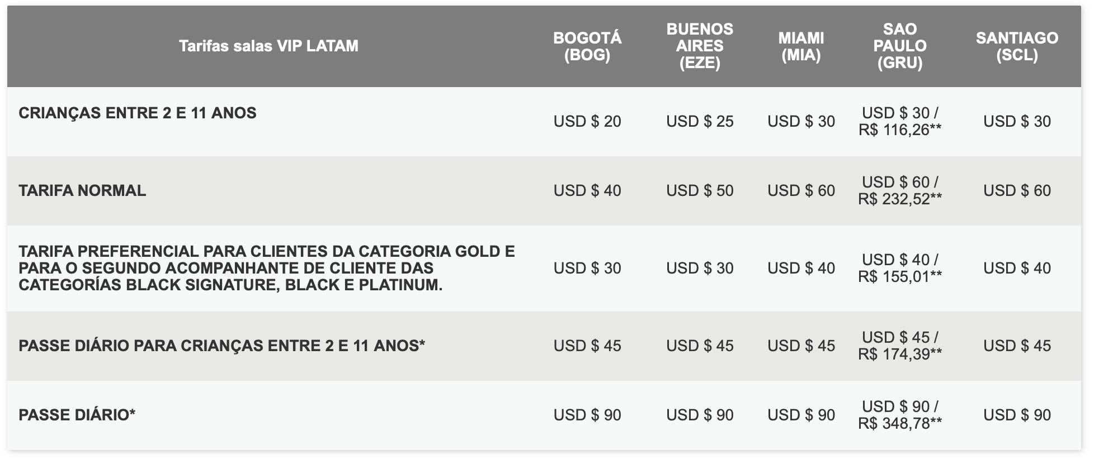Select PASSE DIÁRIO PARA CRIANÇAS row label
The height and width of the screenshot is (460, 1094).
tap(221, 346)
